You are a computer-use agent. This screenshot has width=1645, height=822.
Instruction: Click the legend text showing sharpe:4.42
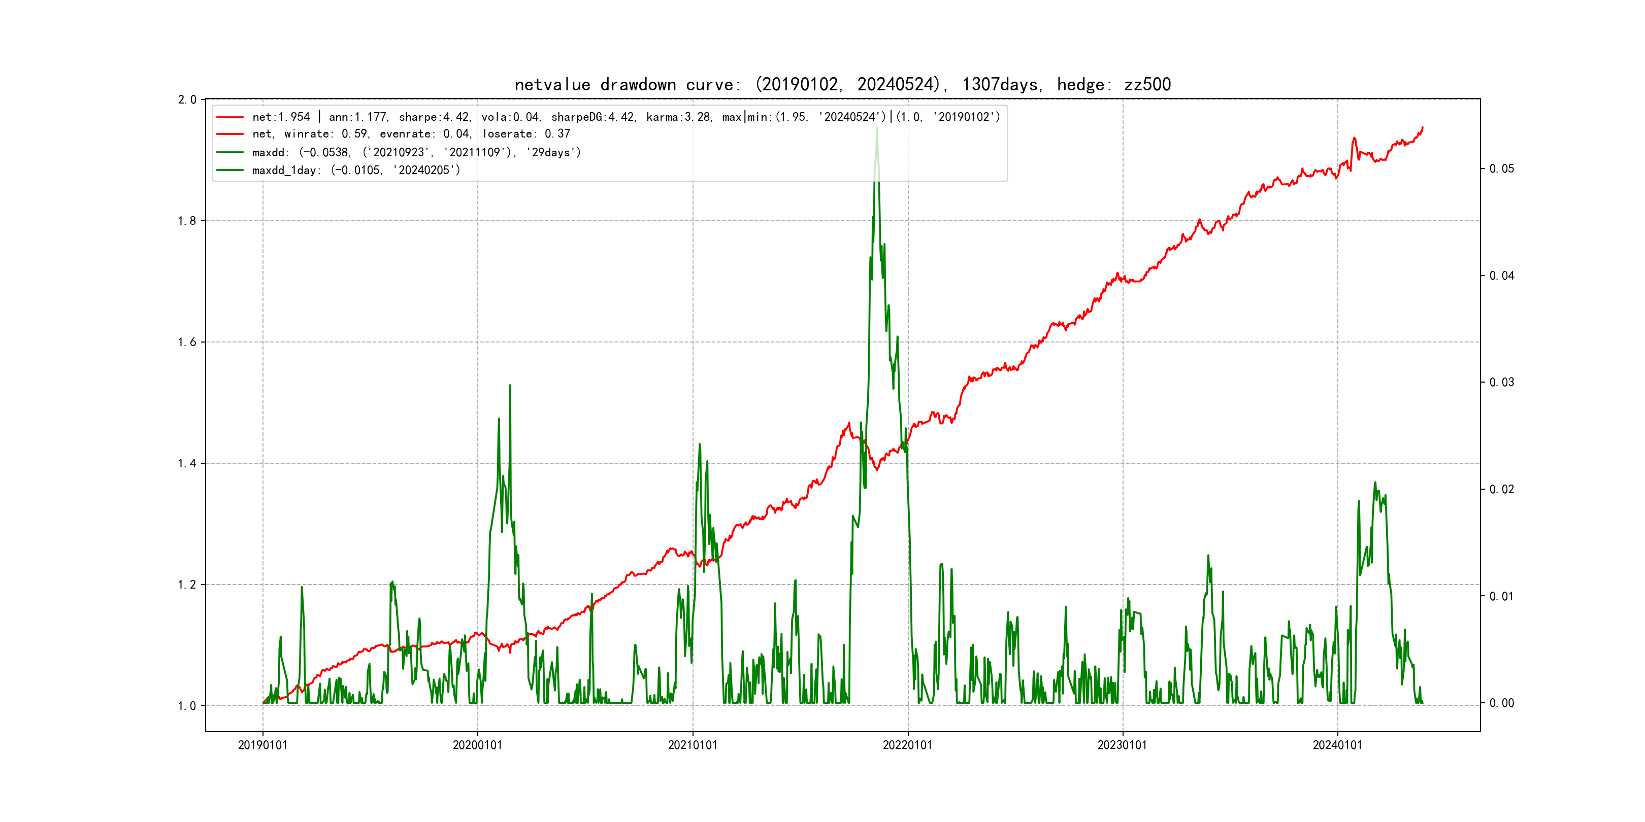(434, 117)
